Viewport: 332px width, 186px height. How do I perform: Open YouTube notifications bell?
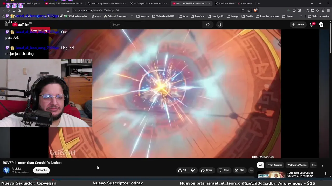coord(312,25)
